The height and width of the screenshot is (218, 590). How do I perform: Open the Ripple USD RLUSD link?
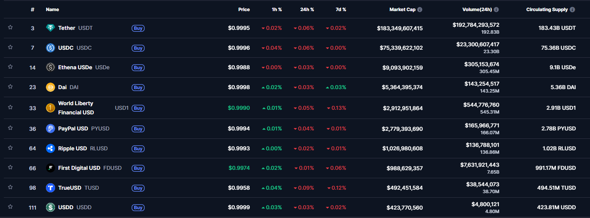click(83, 148)
